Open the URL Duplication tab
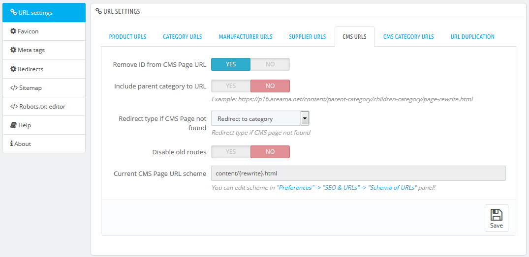Viewport: 529px width, 257px height. pos(472,37)
